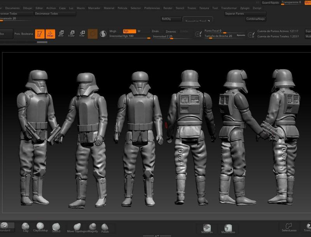Enable Zmás sculpt mode
Screen dimensions: 311x237
point(155,31)
